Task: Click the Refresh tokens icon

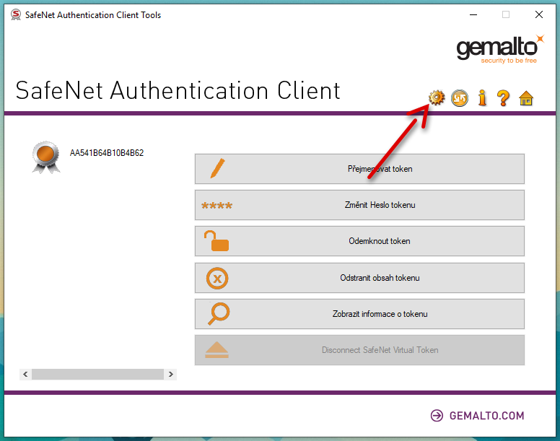Action: point(459,98)
